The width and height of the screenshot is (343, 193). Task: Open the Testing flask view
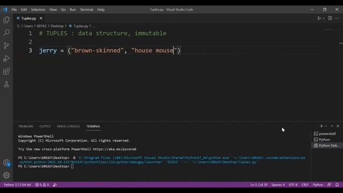coord(6,84)
